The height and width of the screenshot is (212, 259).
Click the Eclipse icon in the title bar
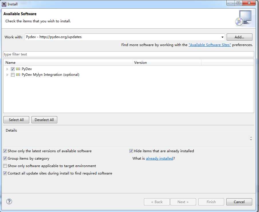(x=4, y=4)
